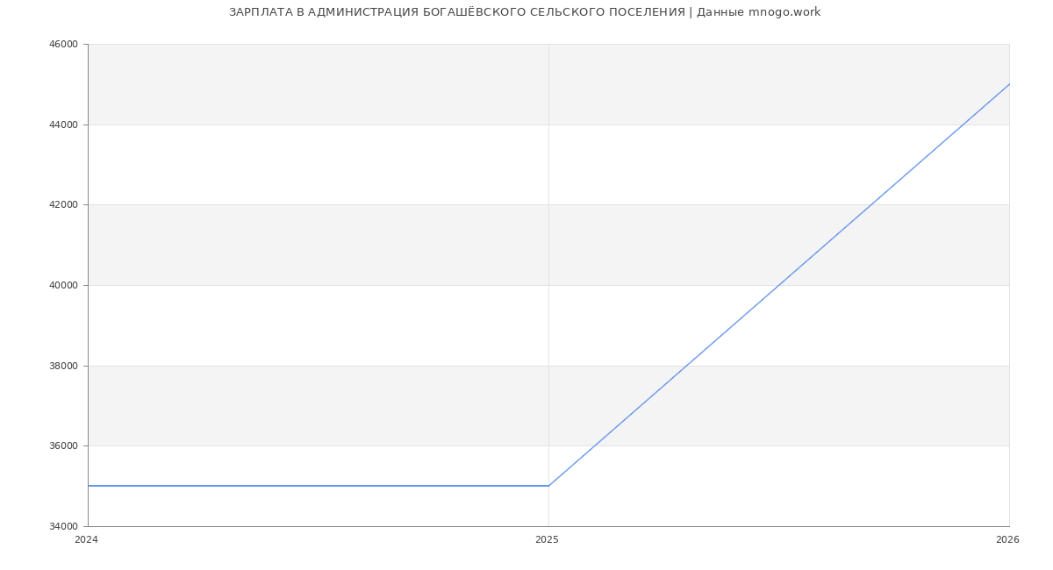Click the 2024 x-axis label

[x=87, y=539]
